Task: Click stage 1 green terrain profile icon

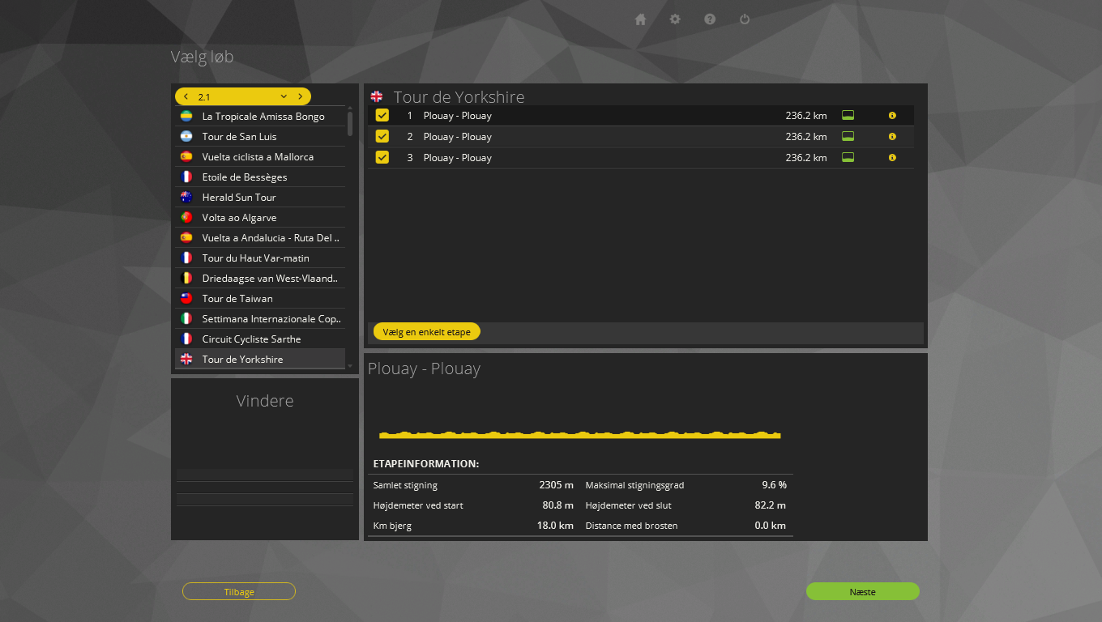Action: (x=848, y=115)
